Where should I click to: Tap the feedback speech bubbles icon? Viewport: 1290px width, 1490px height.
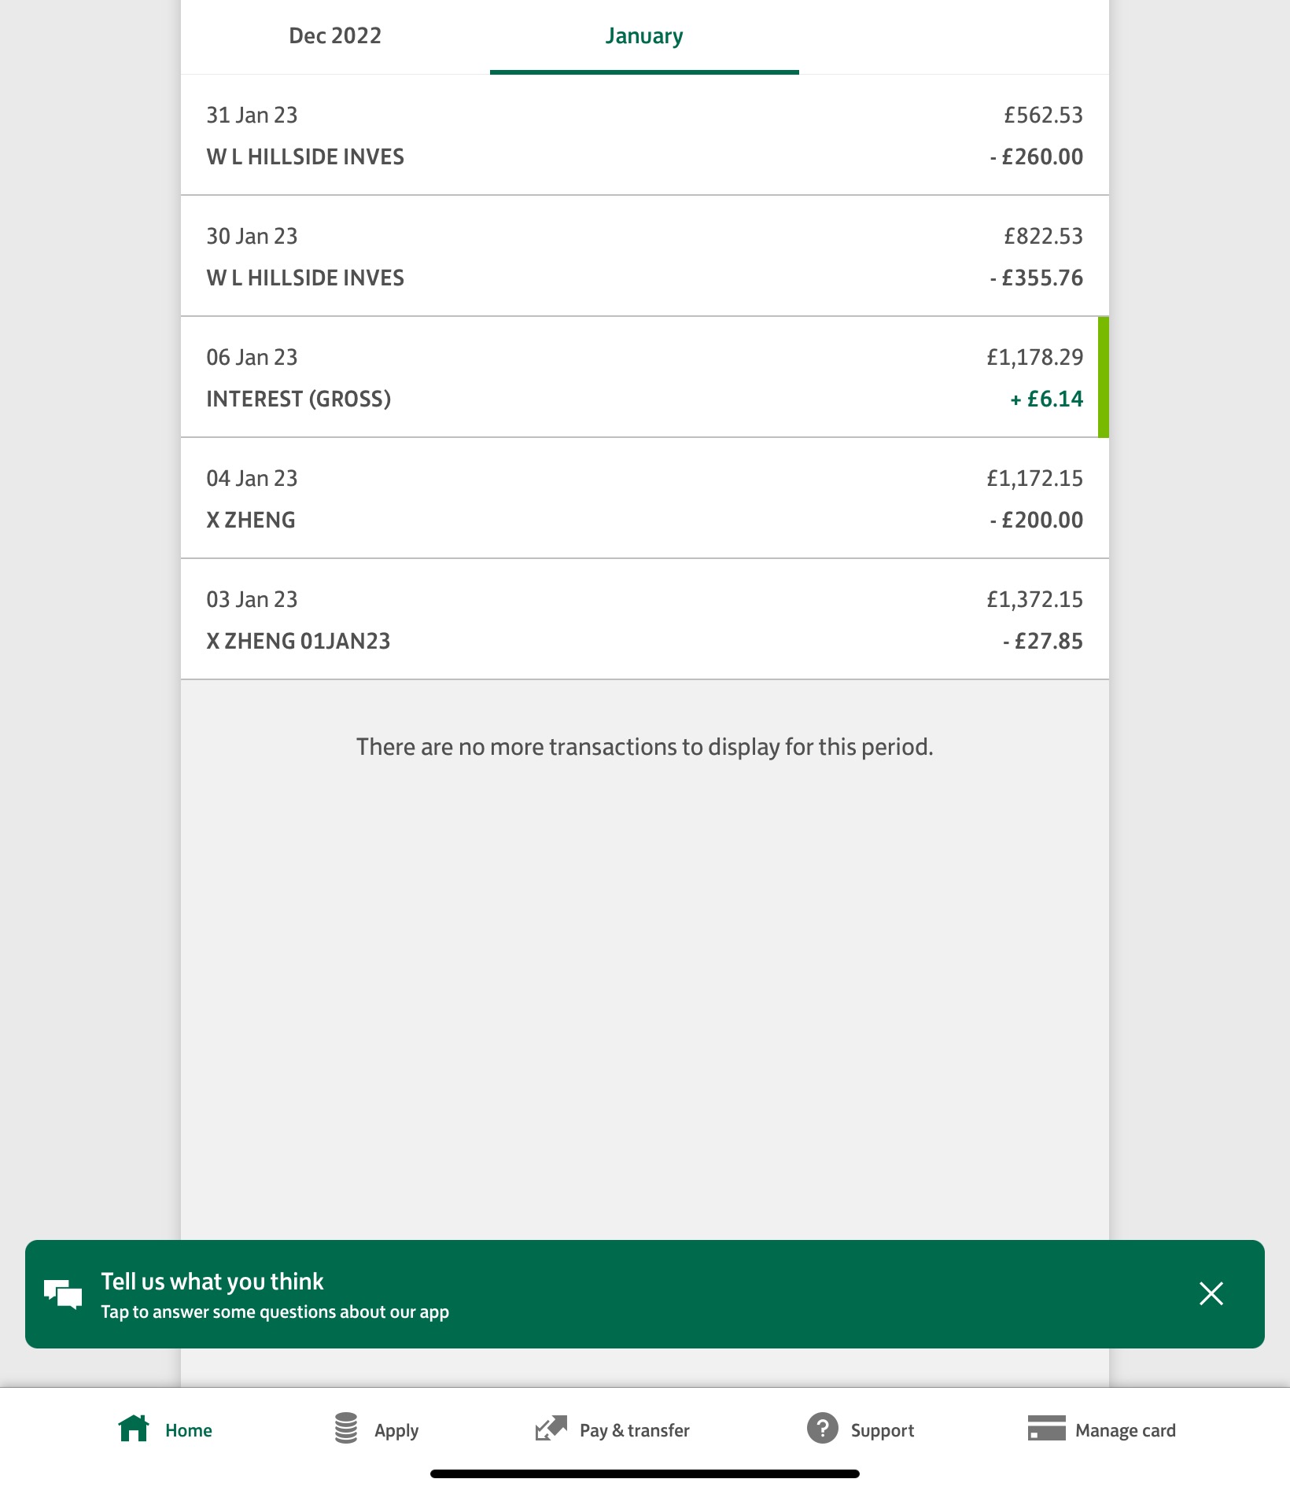pyautogui.click(x=63, y=1293)
